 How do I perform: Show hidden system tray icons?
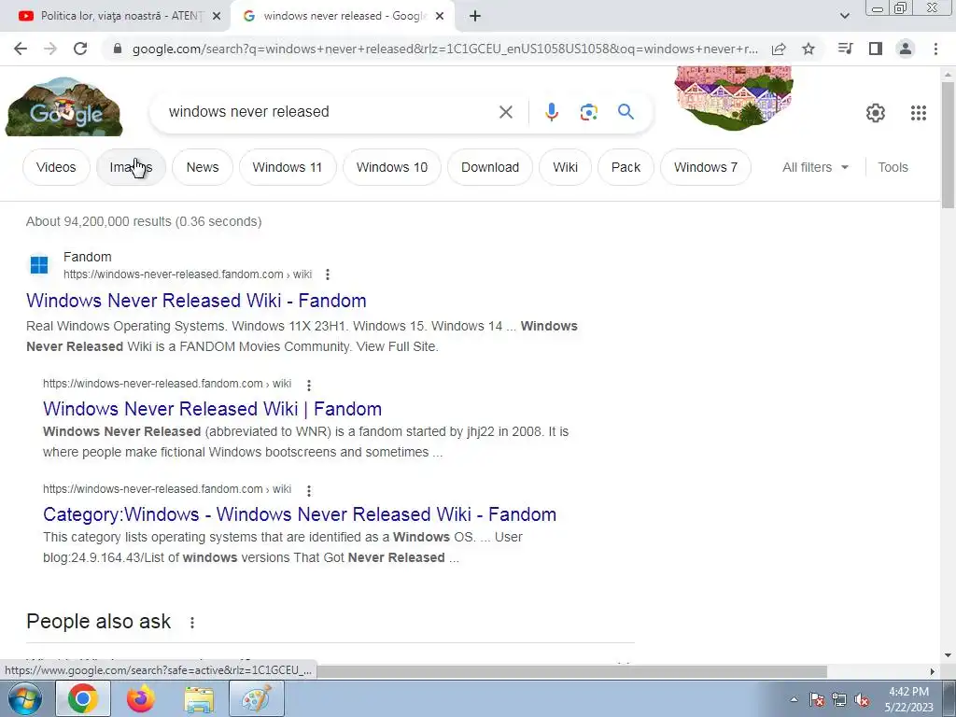[794, 699]
